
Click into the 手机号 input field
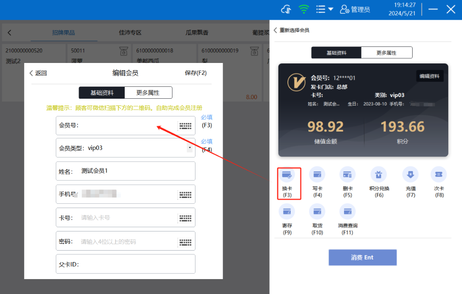click(126, 194)
